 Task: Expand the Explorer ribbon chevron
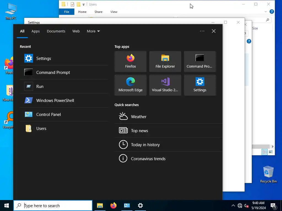point(266,12)
